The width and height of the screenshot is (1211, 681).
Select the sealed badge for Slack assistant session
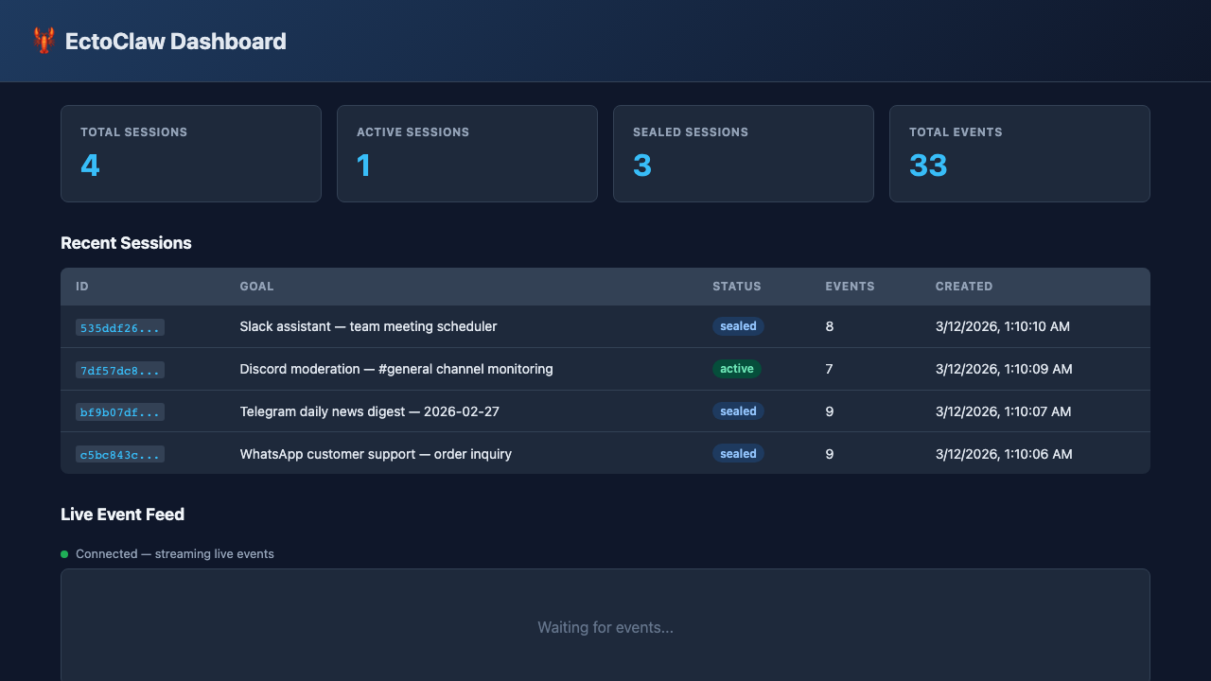point(738,325)
